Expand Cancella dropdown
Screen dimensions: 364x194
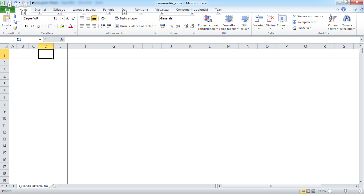click(x=311, y=28)
